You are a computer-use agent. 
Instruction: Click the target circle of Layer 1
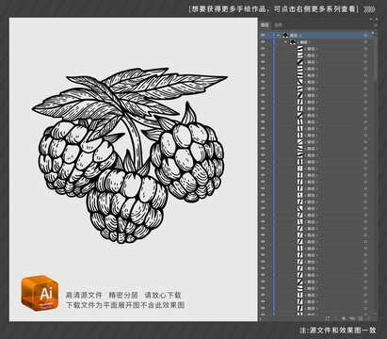365,36
